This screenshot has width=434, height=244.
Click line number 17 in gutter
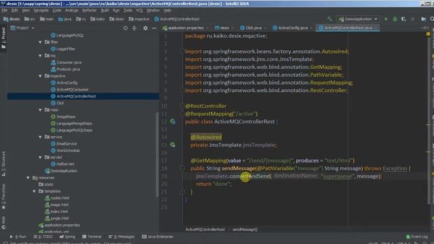click(164, 161)
